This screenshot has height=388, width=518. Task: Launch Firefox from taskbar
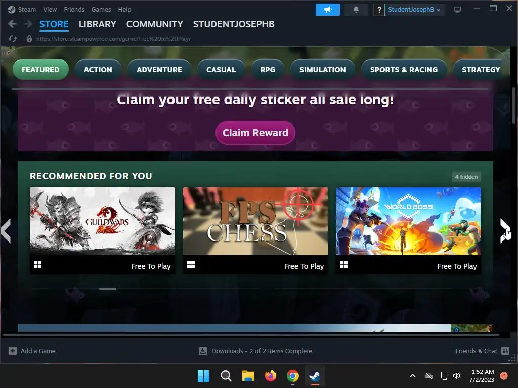tap(271, 376)
